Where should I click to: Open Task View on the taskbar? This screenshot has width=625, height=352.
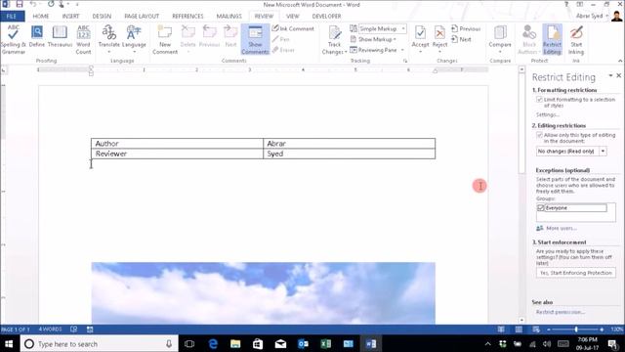pyautogui.click(x=189, y=343)
